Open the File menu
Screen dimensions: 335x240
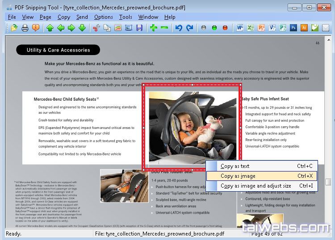tap(12, 17)
